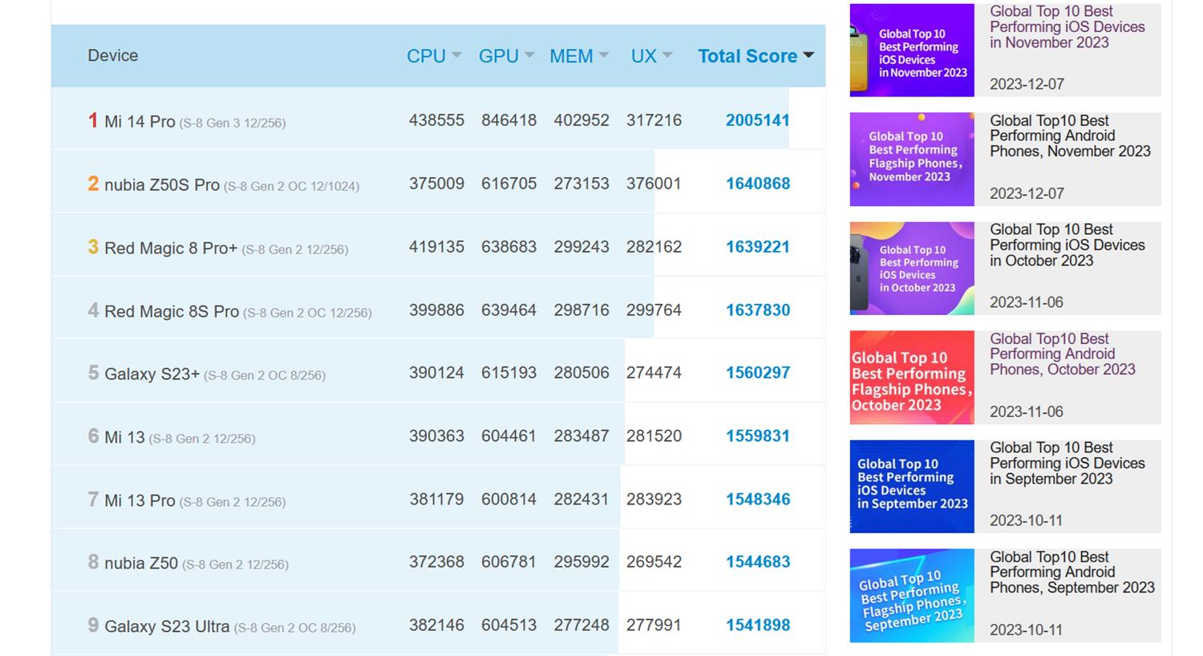Click total score 1639221
The width and height of the screenshot is (1203, 656).
point(758,247)
